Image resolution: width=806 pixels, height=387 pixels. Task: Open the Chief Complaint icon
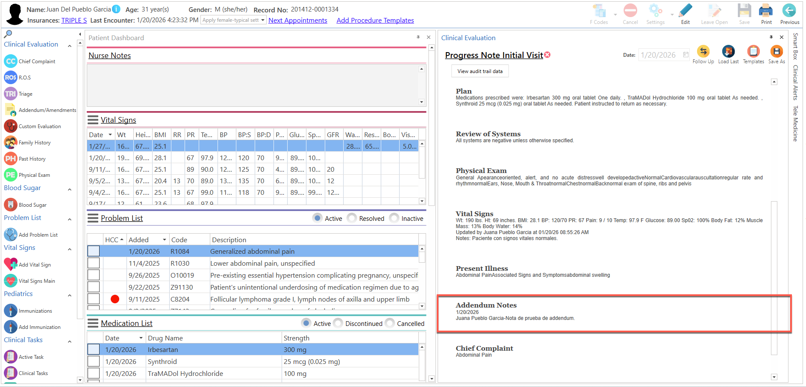click(x=11, y=61)
